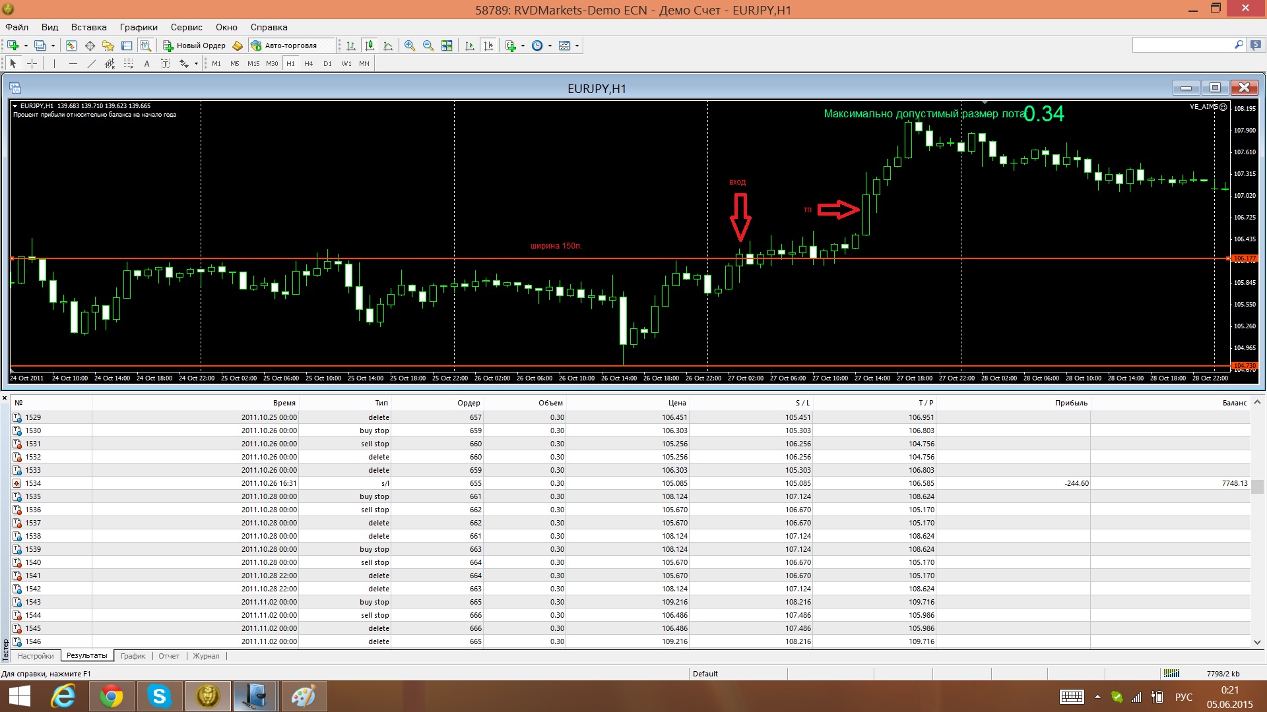The image size is (1267, 712).
Task: Switch chart to candlesticks
Action: pyautogui.click(x=370, y=45)
